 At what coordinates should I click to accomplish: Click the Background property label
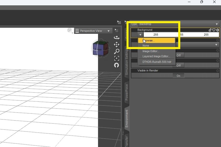tap(145, 30)
